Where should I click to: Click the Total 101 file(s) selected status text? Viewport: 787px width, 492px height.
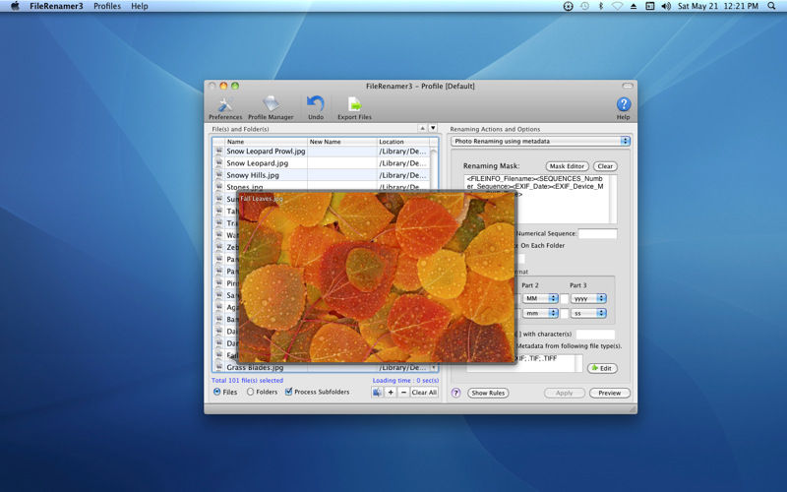(x=247, y=381)
